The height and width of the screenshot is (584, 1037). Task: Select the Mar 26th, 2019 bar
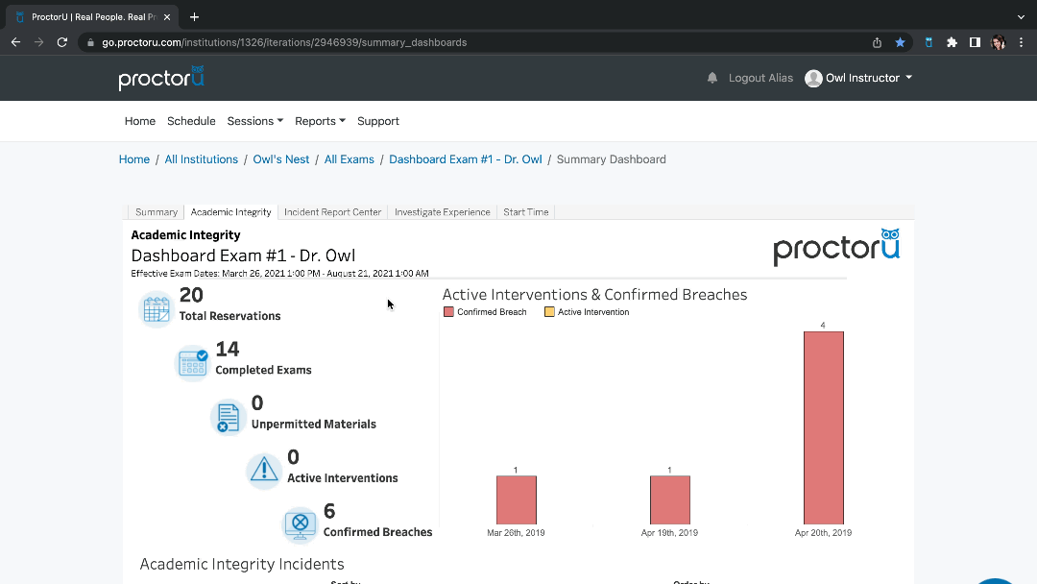pyautogui.click(x=517, y=500)
